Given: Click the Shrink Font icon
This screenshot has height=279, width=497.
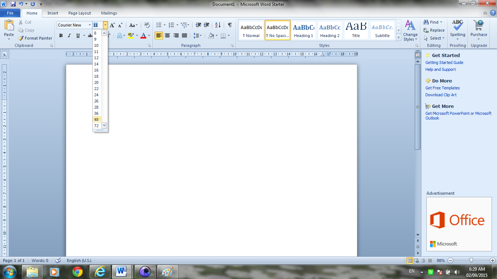Looking at the screenshot, I should [x=120, y=25].
